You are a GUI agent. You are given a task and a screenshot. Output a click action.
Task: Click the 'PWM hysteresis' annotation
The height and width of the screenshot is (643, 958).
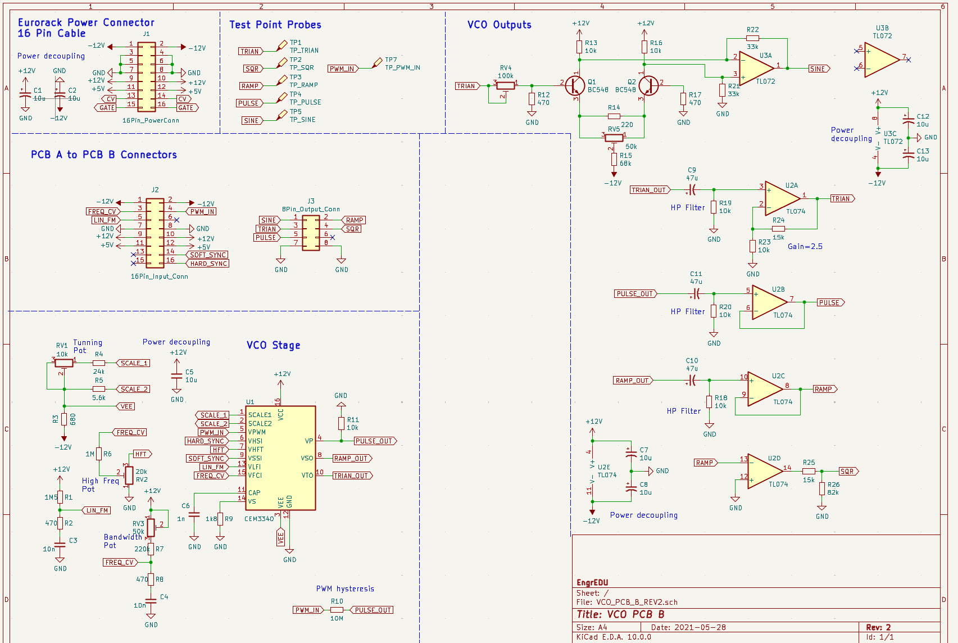[x=345, y=588]
